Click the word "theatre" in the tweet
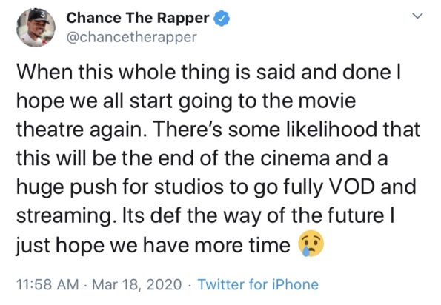This screenshot has width=441, height=305. [x=50, y=130]
